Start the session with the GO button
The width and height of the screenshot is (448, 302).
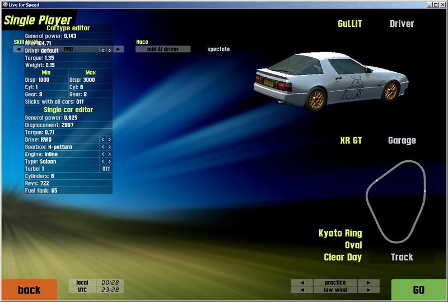pyautogui.click(x=418, y=290)
